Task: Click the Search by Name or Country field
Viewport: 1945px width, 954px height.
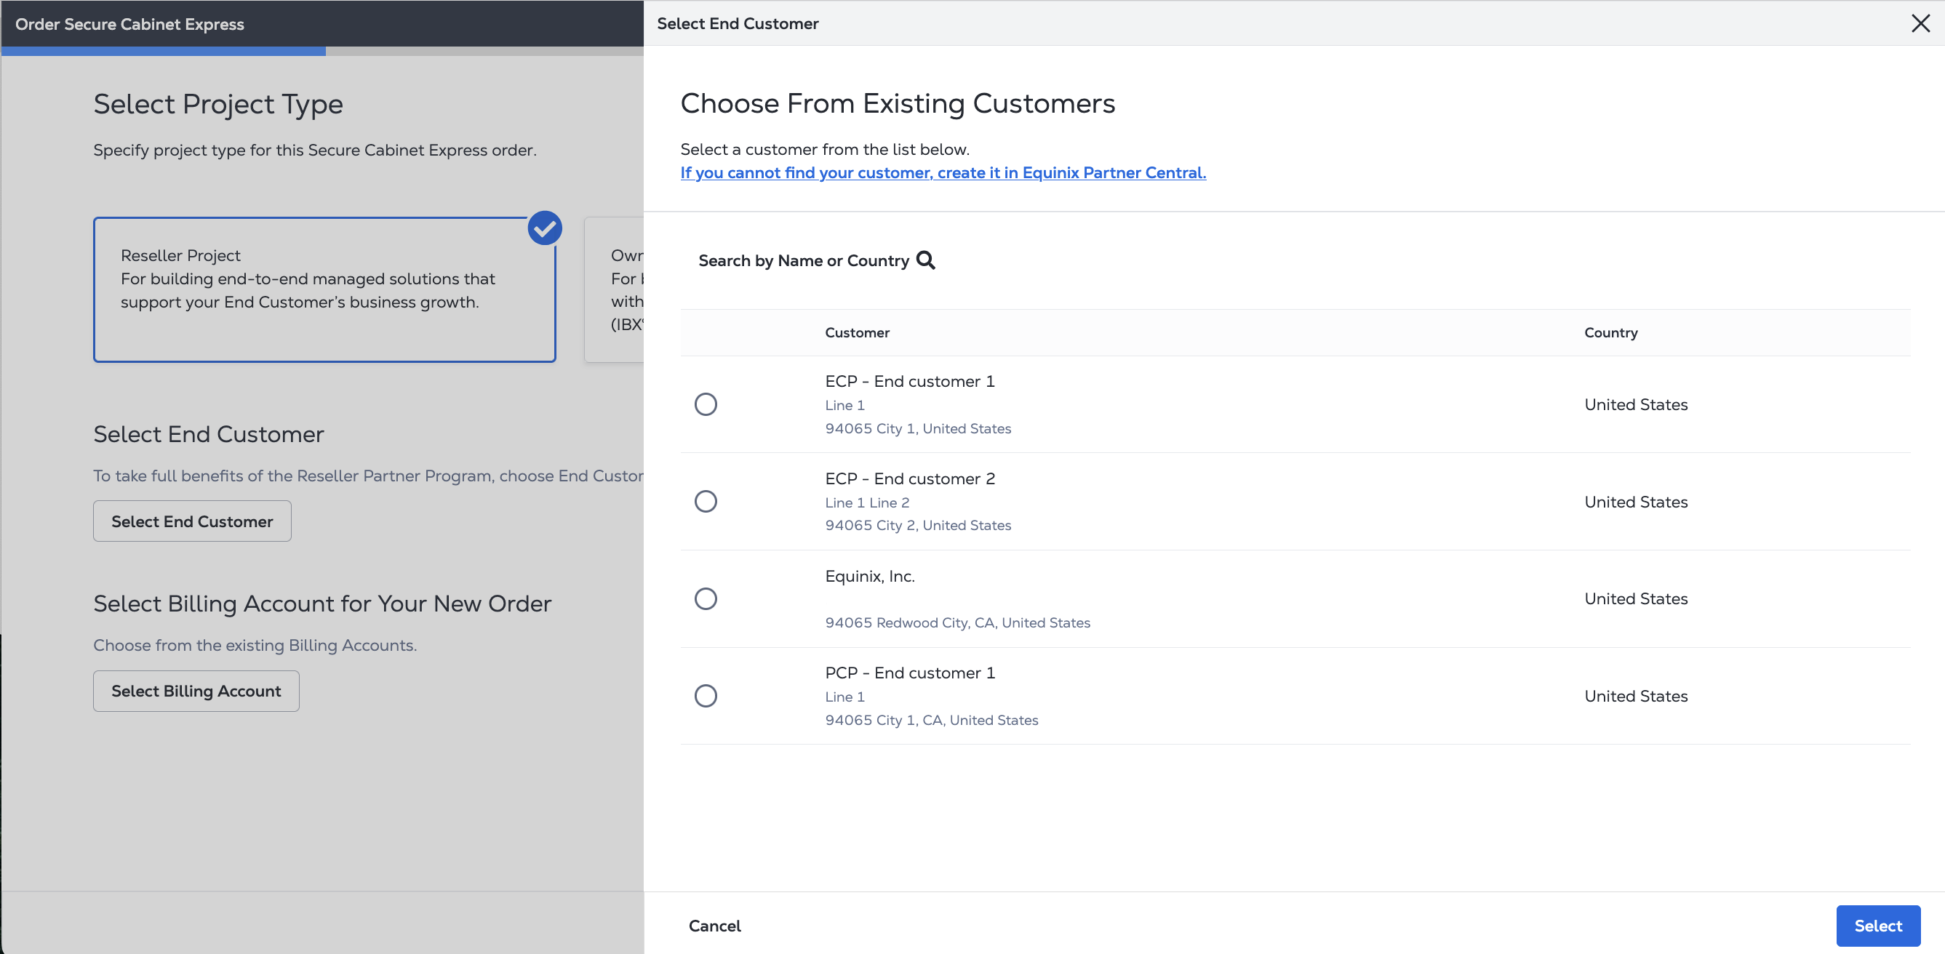Action: point(816,260)
